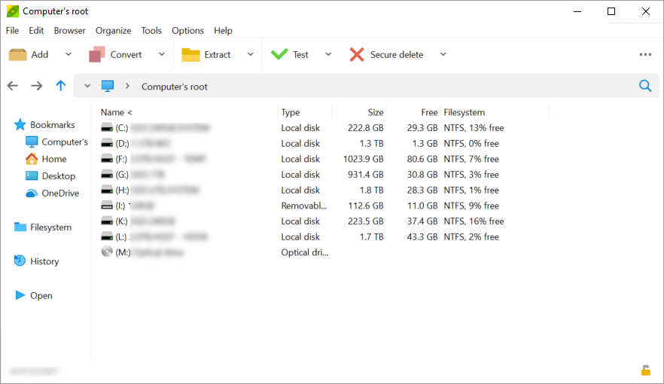The height and width of the screenshot is (384, 664).
Task: Click the Bookmarks star icon
Action: click(x=20, y=124)
